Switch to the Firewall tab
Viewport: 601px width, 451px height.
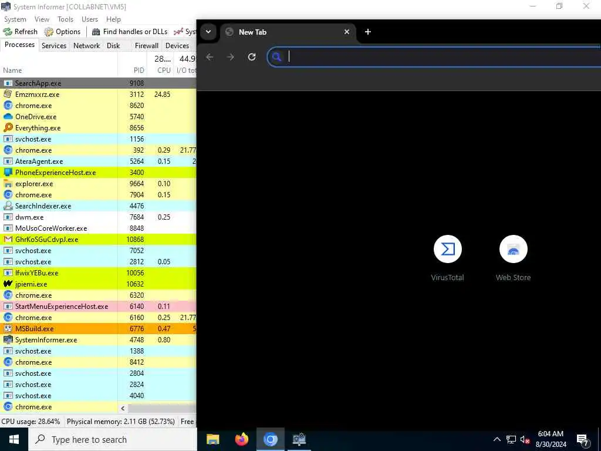(146, 46)
